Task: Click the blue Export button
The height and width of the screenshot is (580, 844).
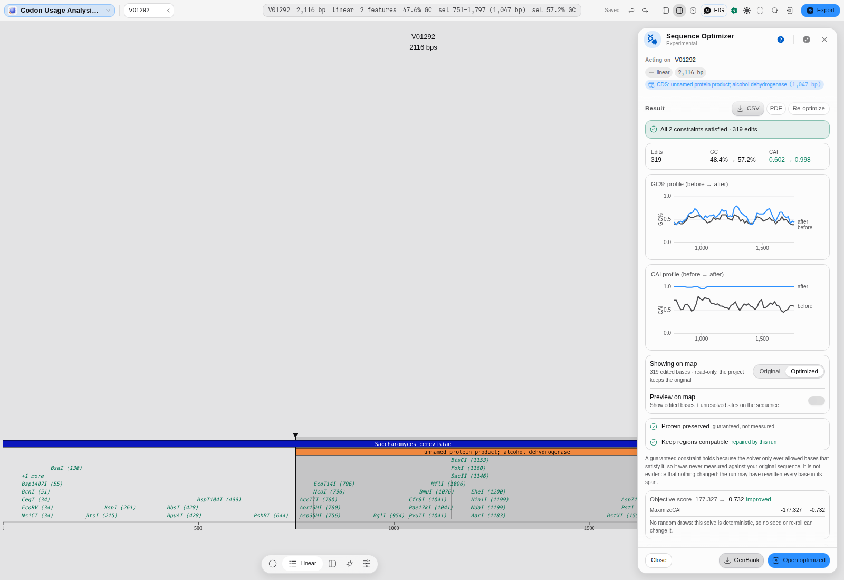Action: pos(820,11)
